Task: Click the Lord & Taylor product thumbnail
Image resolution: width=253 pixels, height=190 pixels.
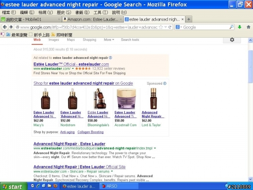Action: pos(153,99)
